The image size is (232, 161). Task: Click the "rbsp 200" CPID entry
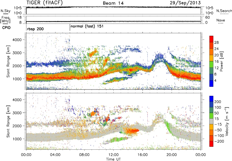(35, 29)
